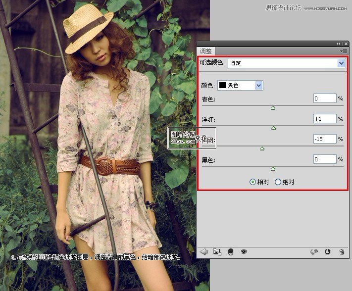Click the back arrow to adjustment list

click(x=204, y=252)
